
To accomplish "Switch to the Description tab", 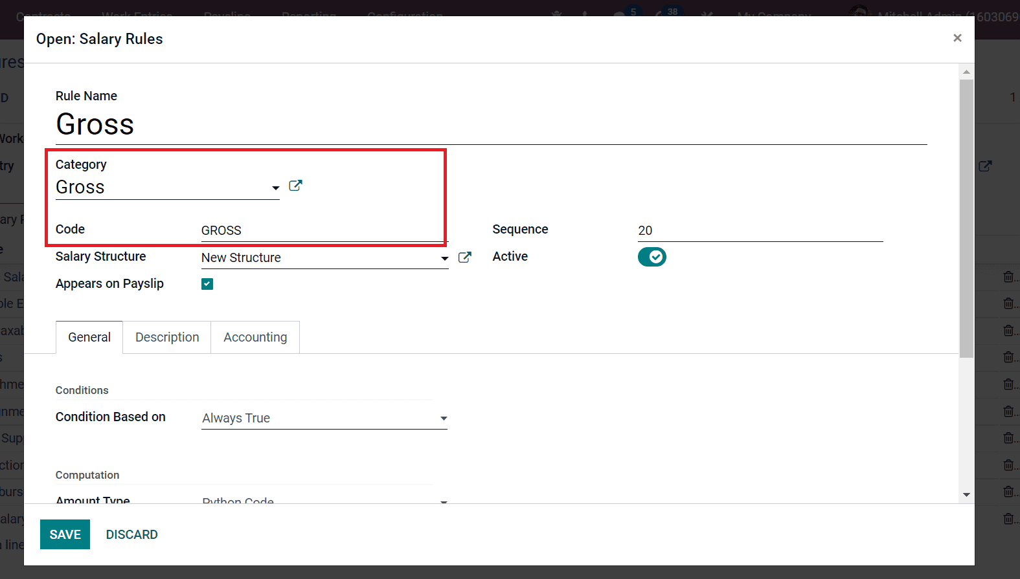I will pyautogui.click(x=167, y=337).
